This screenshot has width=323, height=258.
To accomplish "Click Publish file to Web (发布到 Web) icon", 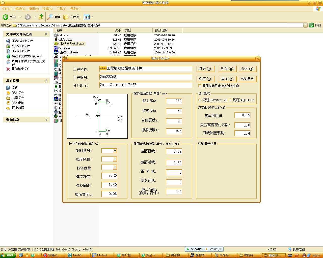I will coord(8,56).
